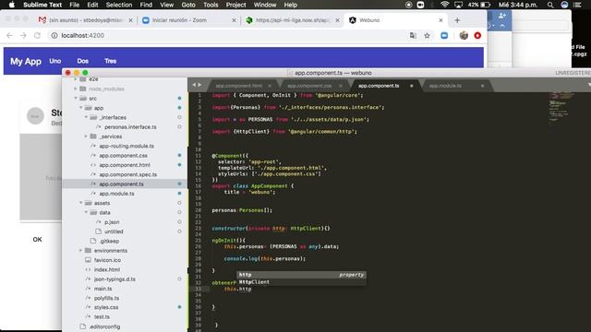591x332 pixels.
Task: Click the Dos link in My App navbar
Action: pos(82,61)
